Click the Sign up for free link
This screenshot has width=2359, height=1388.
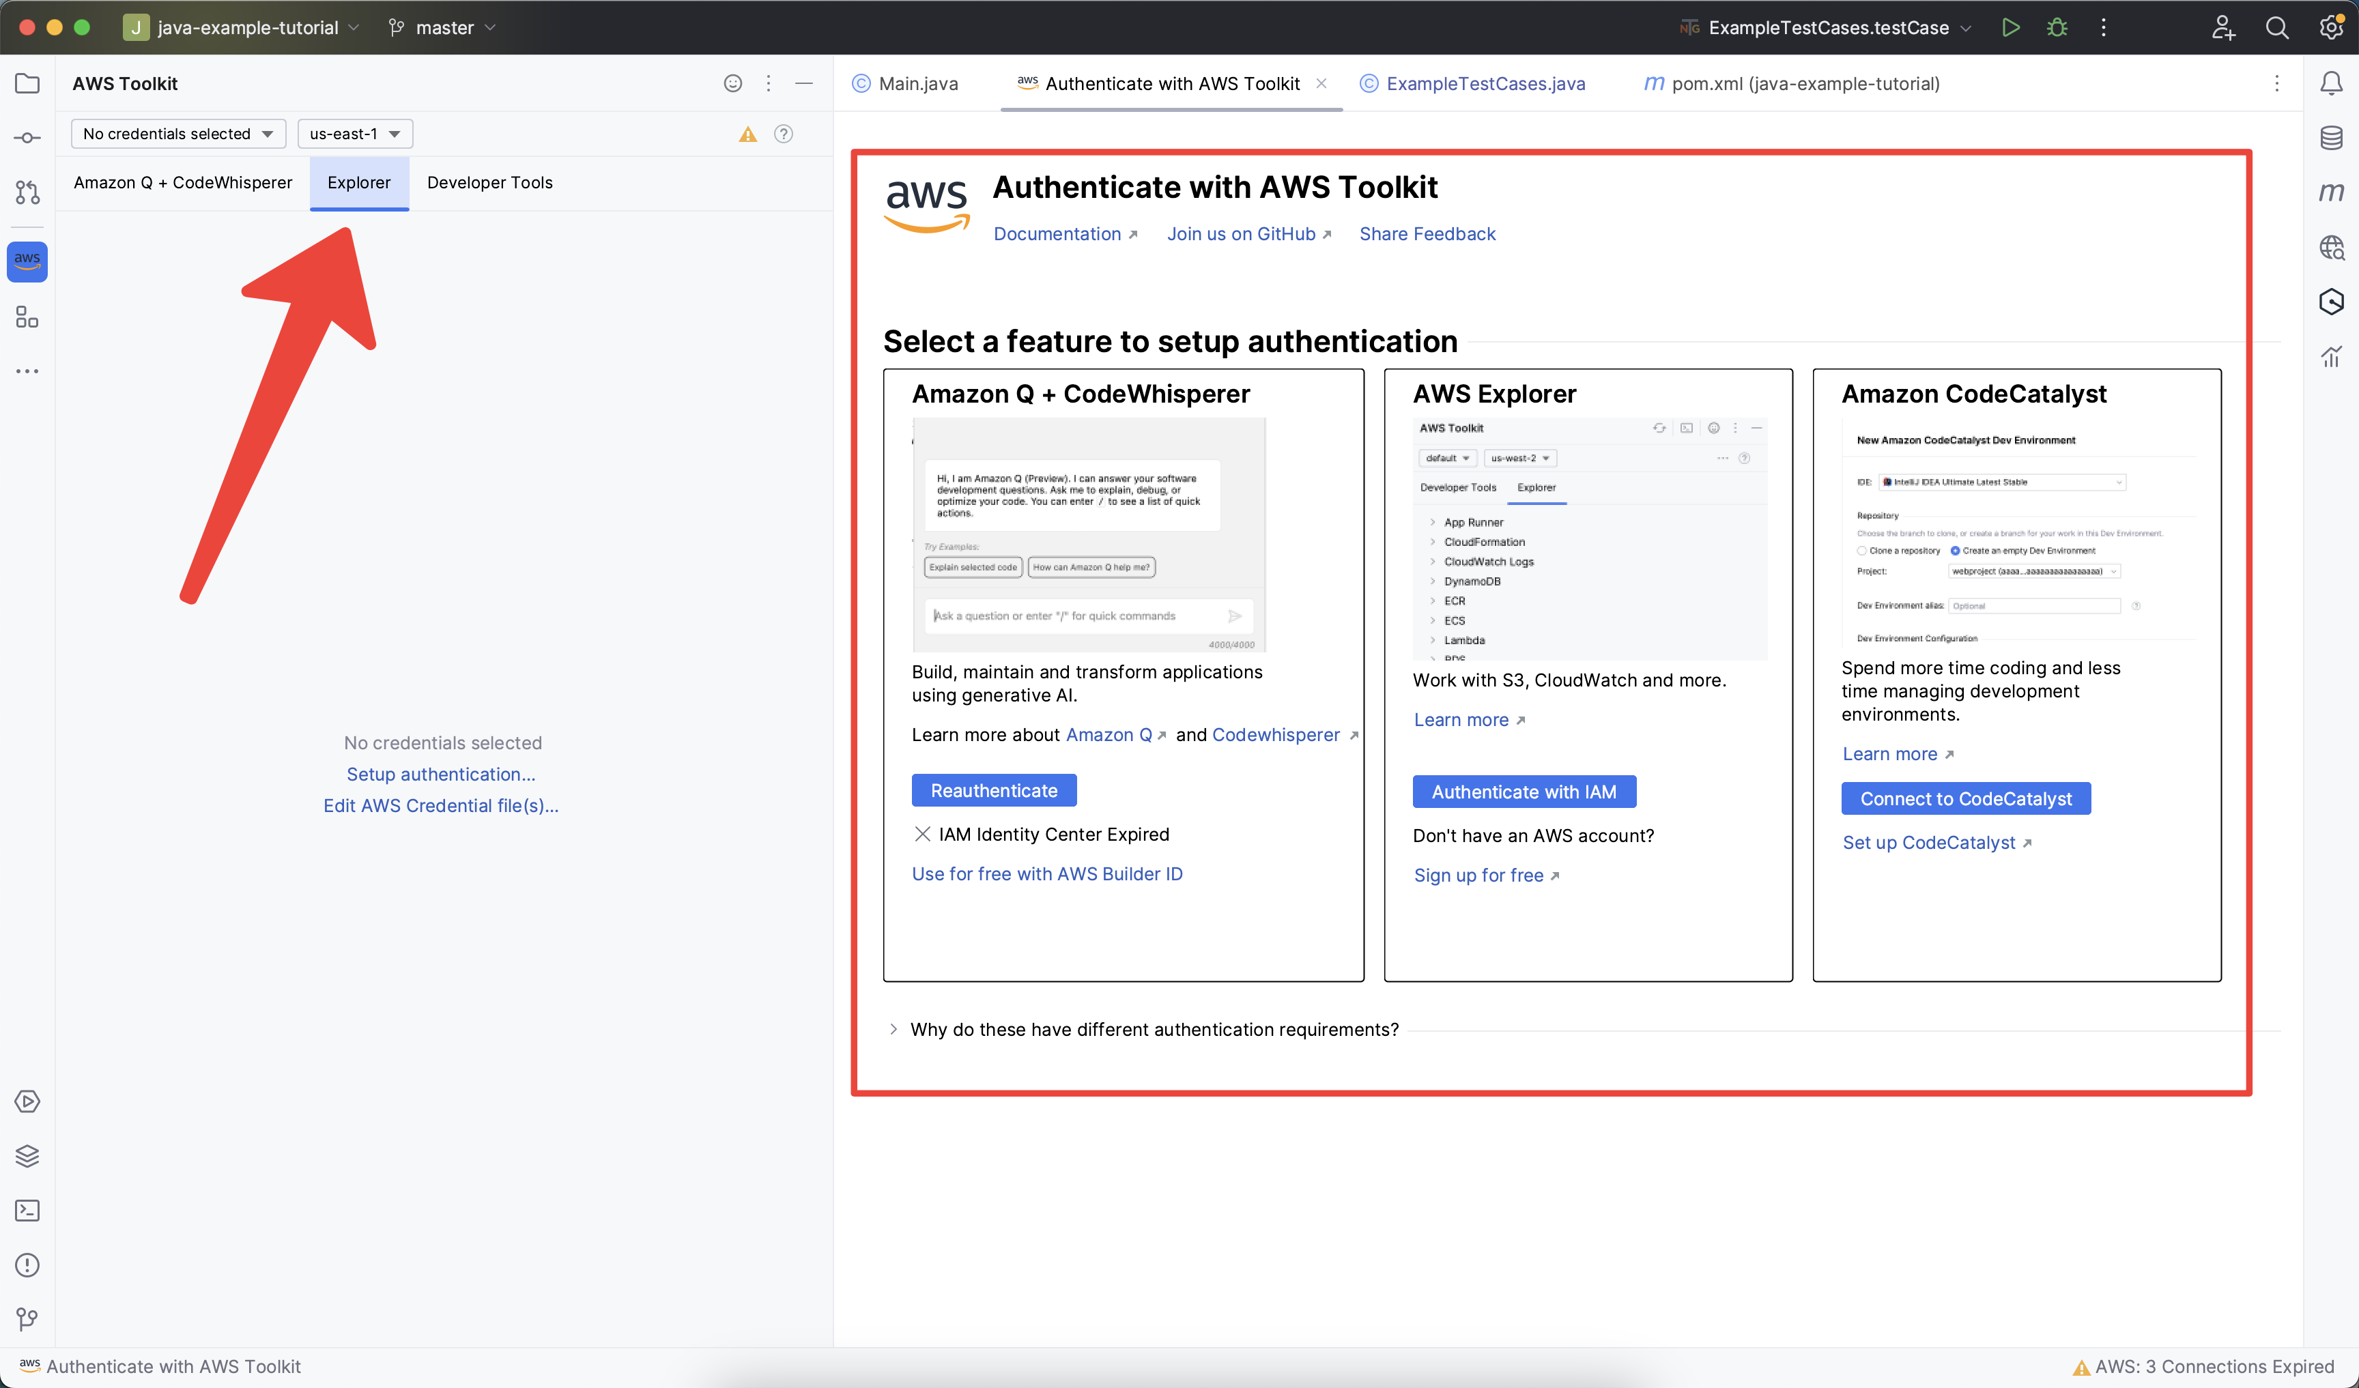tap(1487, 876)
